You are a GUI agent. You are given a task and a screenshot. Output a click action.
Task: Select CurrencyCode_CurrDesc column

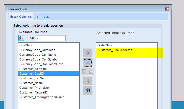click(x=48, y=50)
